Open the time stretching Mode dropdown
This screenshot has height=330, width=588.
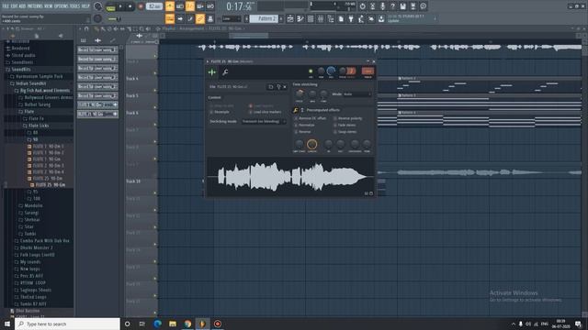point(356,94)
